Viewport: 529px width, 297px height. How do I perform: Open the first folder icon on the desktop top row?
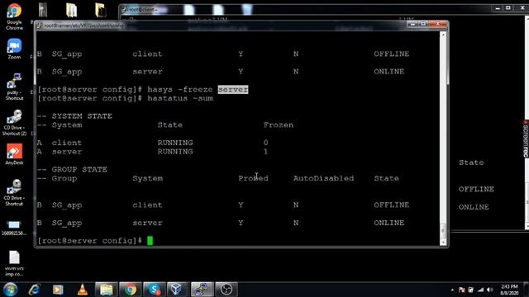(71, 10)
